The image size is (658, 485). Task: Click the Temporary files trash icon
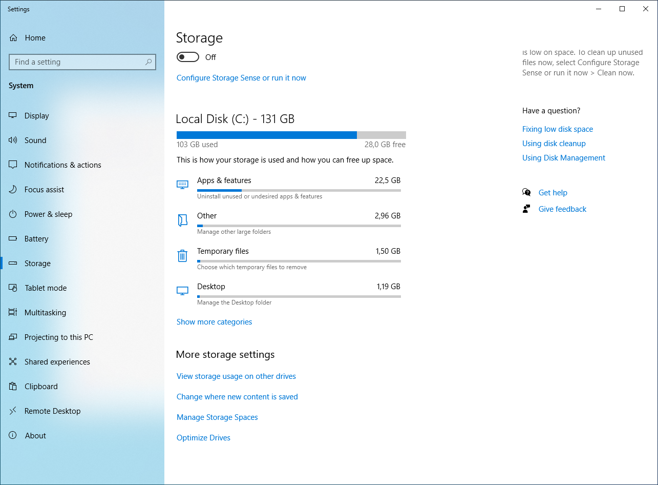coord(182,255)
